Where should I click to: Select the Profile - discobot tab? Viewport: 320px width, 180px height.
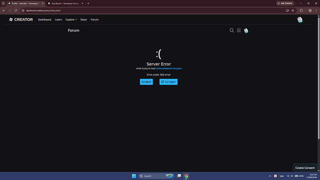[26, 3]
